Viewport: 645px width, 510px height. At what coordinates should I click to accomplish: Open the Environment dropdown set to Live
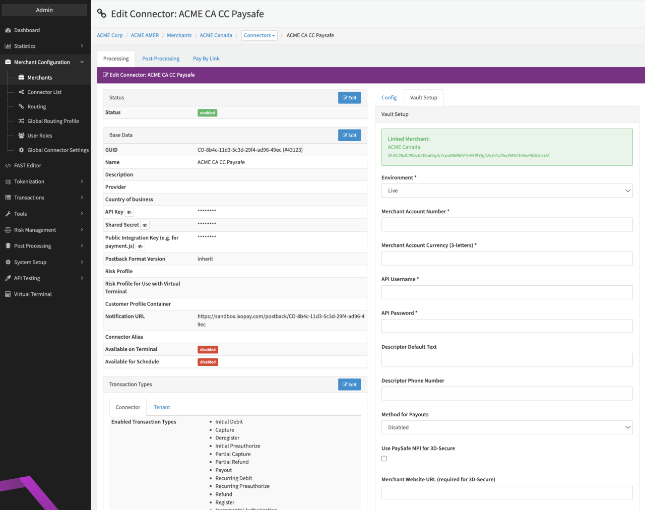click(506, 190)
